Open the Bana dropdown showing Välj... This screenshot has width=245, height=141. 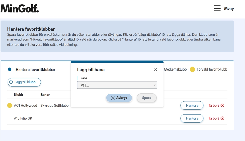click(117, 85)
